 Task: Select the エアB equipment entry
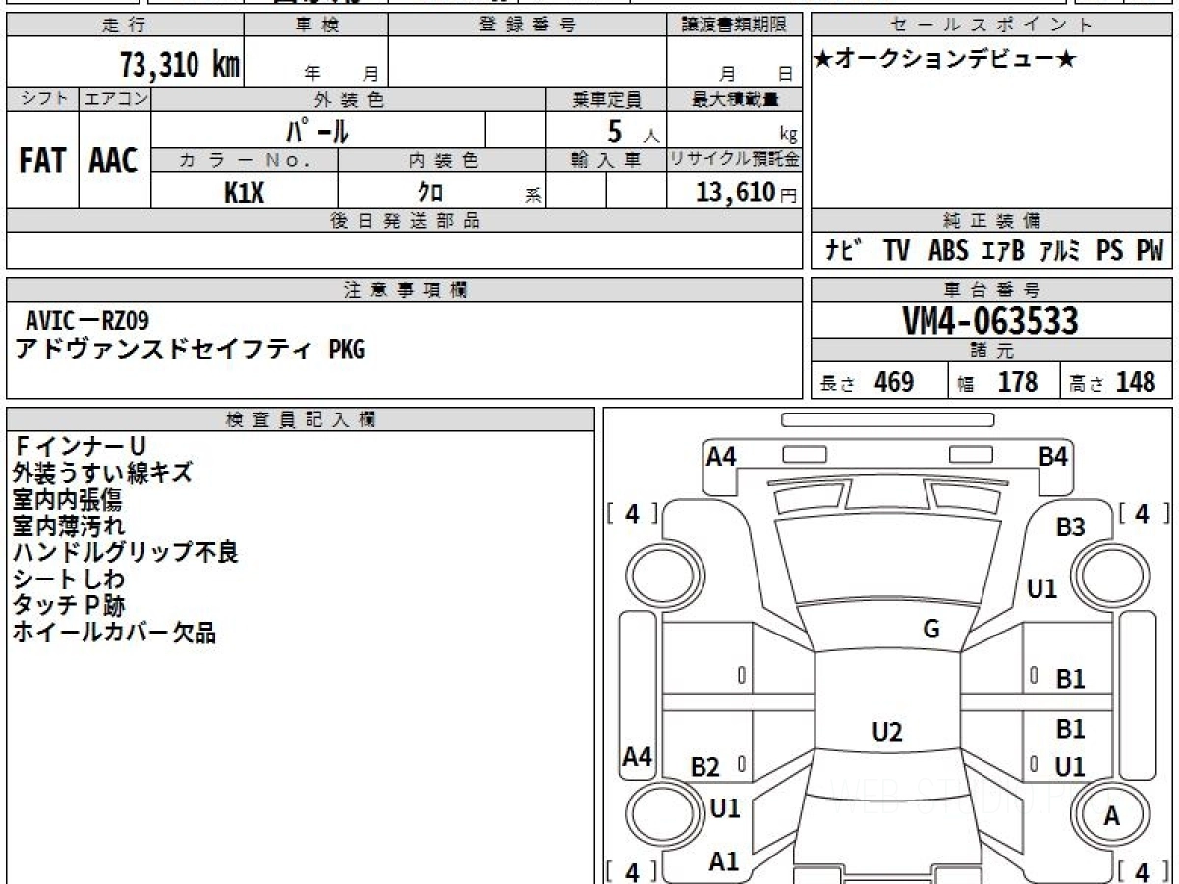1003,250
